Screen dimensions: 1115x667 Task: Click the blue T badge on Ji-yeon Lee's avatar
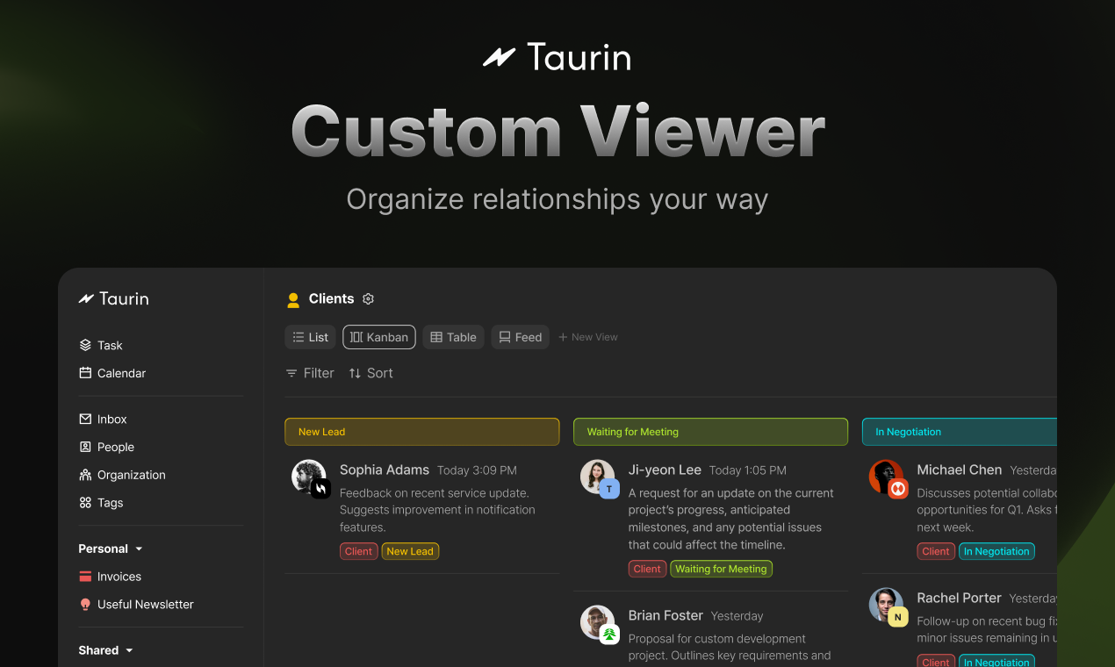[x=610, y=489]
